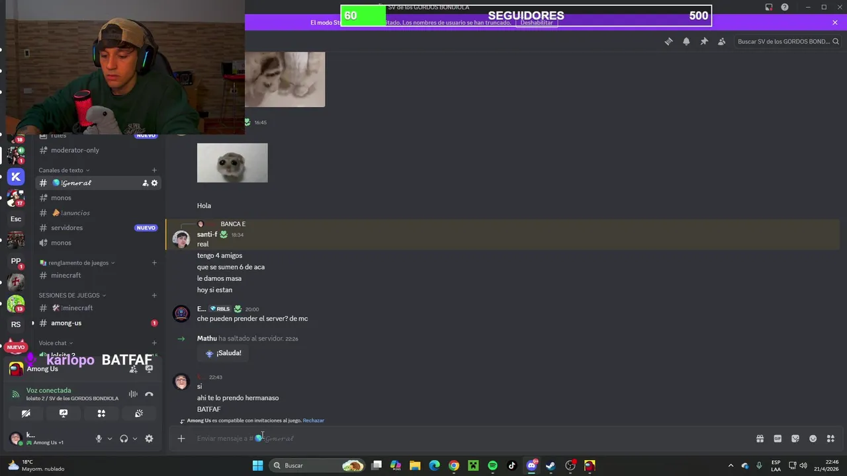Image resolution: width=847 pixels, height=476 pixels.
Task: Open the Esc server in sidebar
Action: (x=16, y=219)
